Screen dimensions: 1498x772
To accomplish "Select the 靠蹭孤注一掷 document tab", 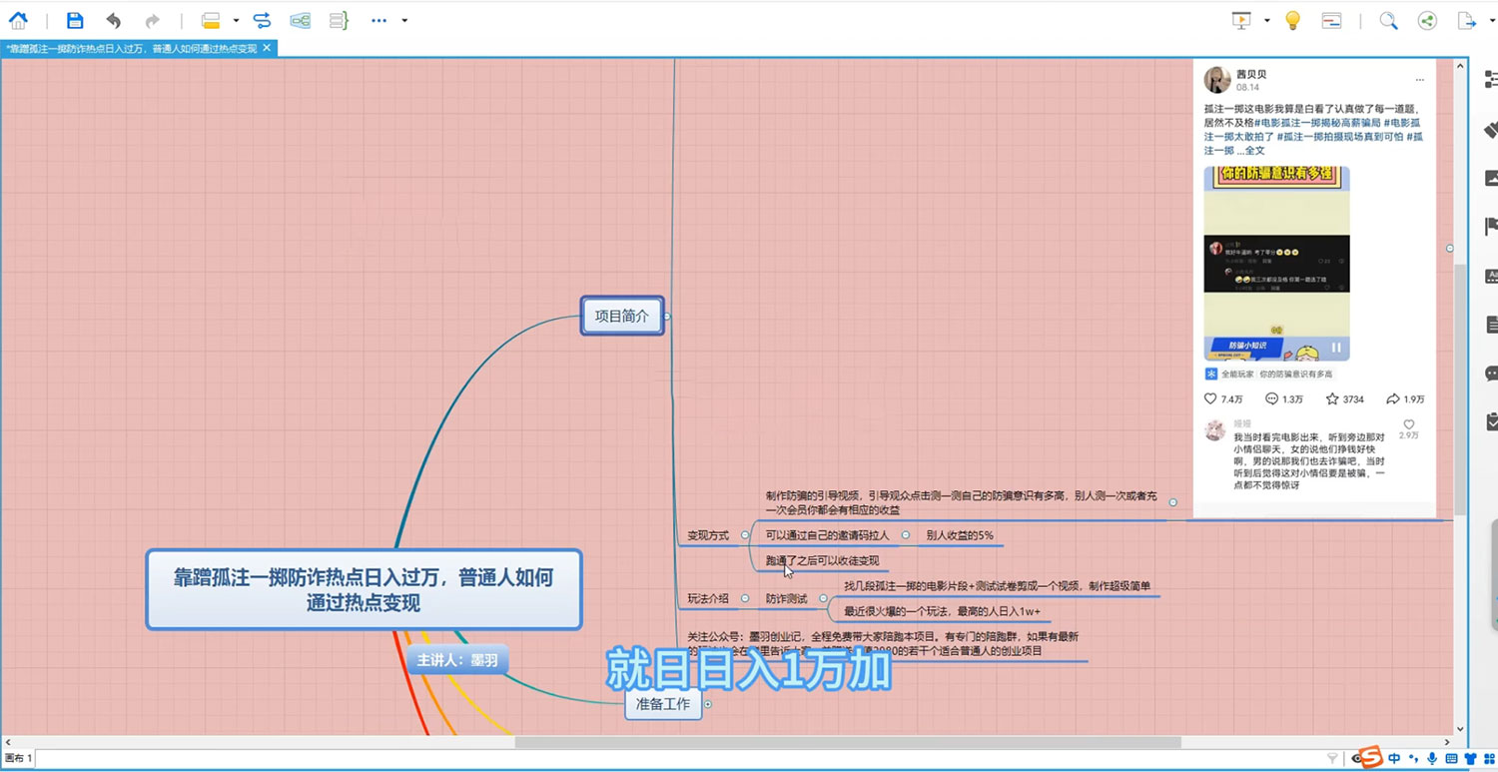I will click(130, 47).
